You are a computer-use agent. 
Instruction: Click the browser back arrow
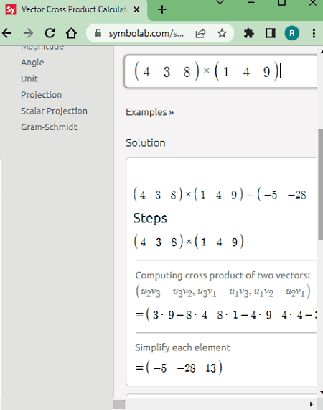pyautogui.click(x=7, y=33)
